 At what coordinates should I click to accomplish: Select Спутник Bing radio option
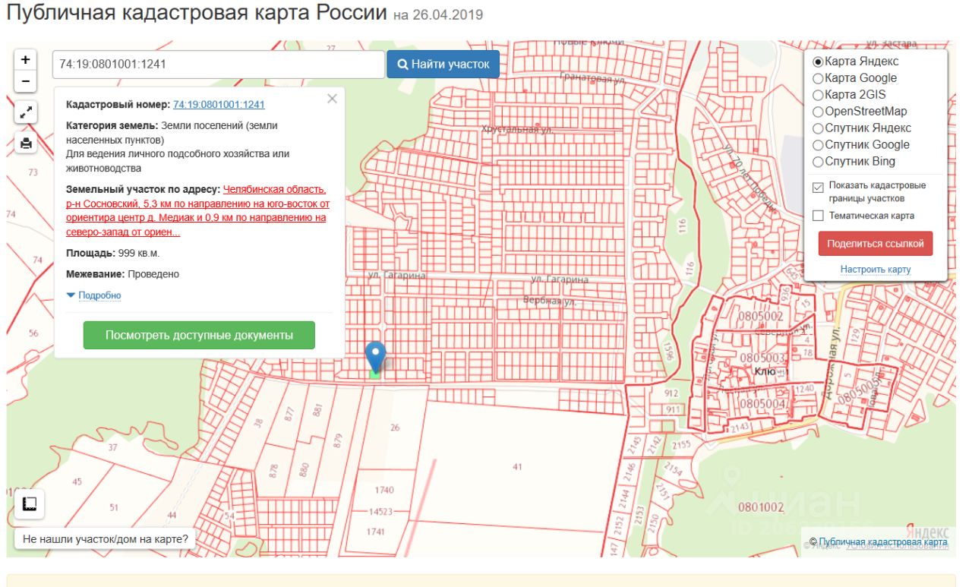[x=818, y=162]
